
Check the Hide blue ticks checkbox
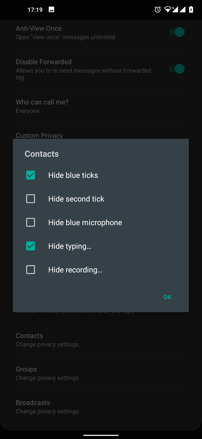(31, 175)
